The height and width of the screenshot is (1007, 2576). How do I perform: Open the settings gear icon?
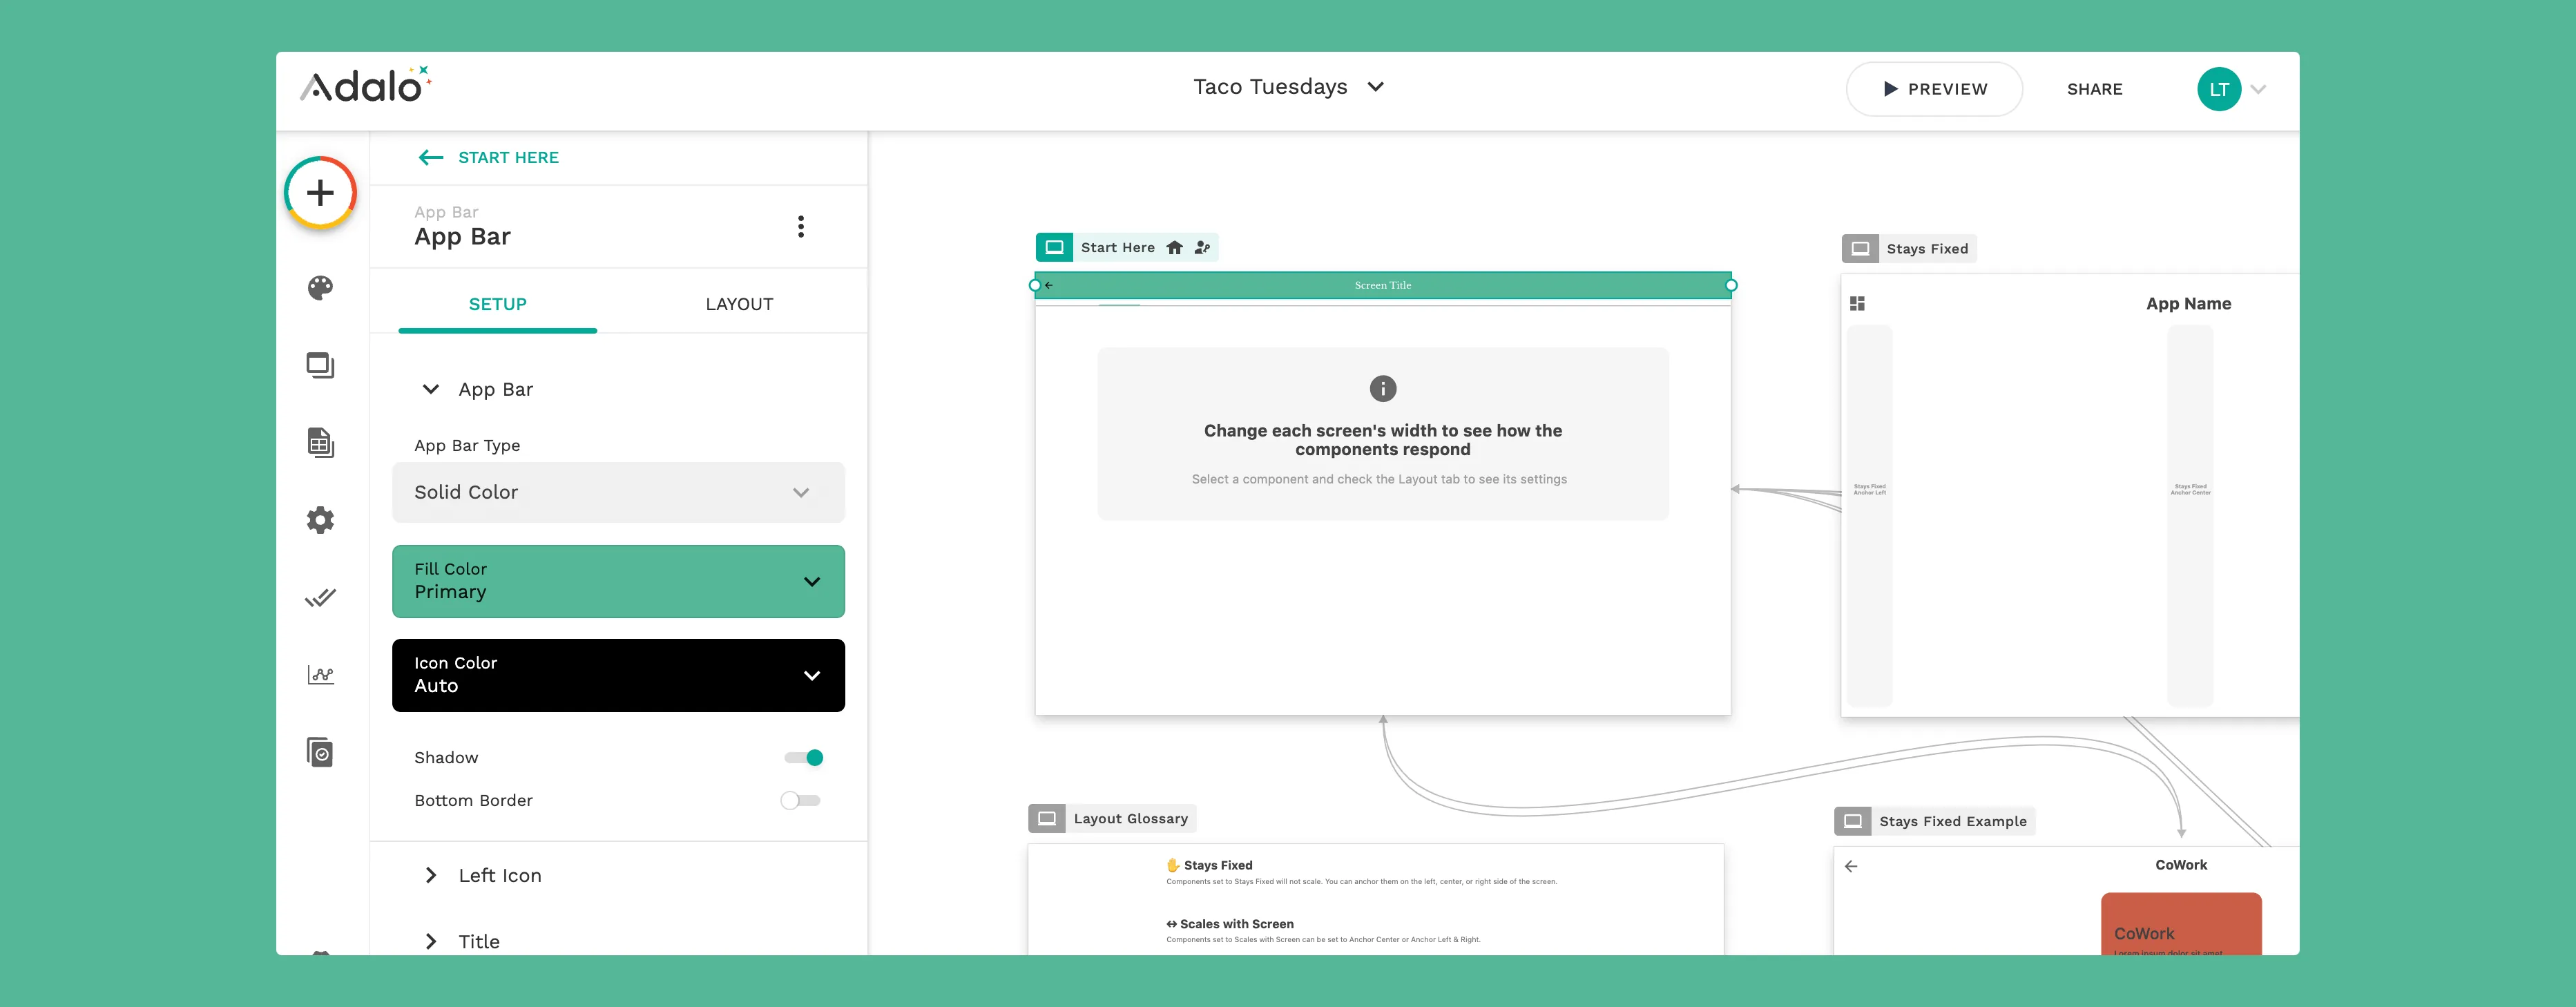click(x=320, y=520)
